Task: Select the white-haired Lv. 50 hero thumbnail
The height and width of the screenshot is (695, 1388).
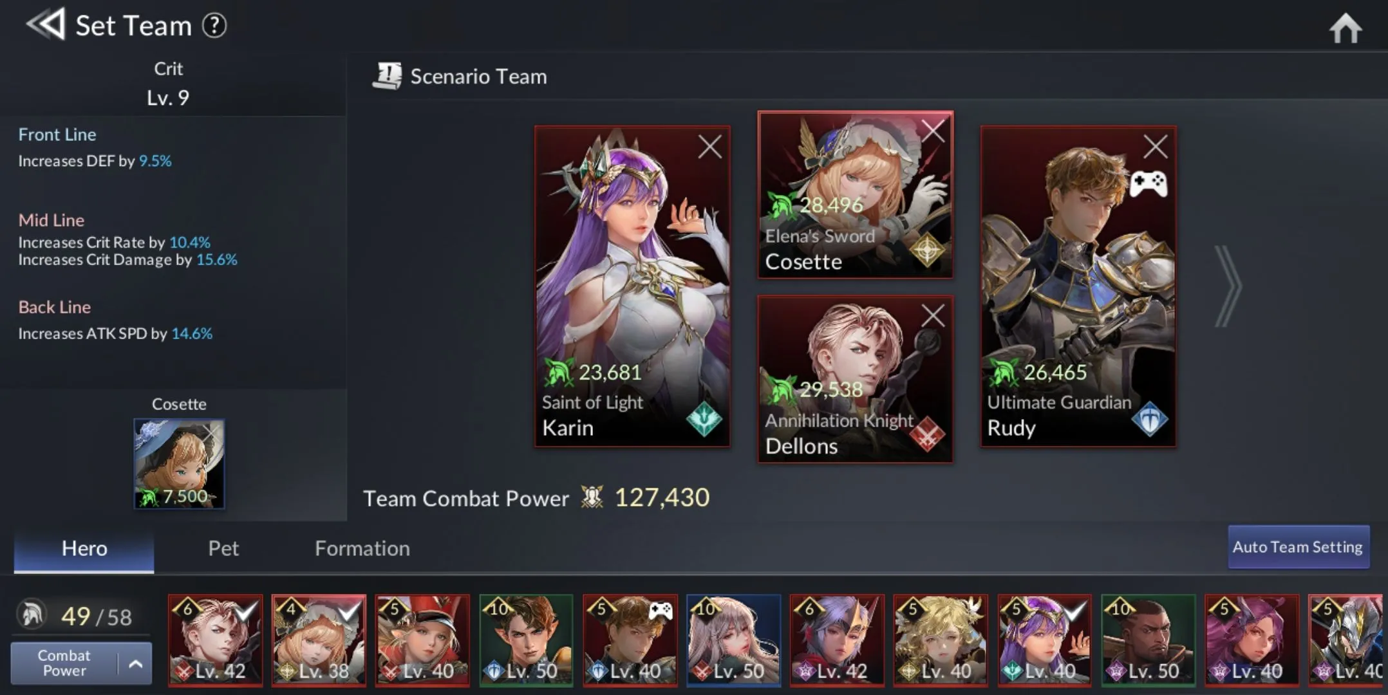Action: point(734,639)
